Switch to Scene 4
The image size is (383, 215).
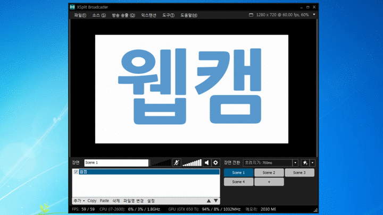[x=238, y=182]
